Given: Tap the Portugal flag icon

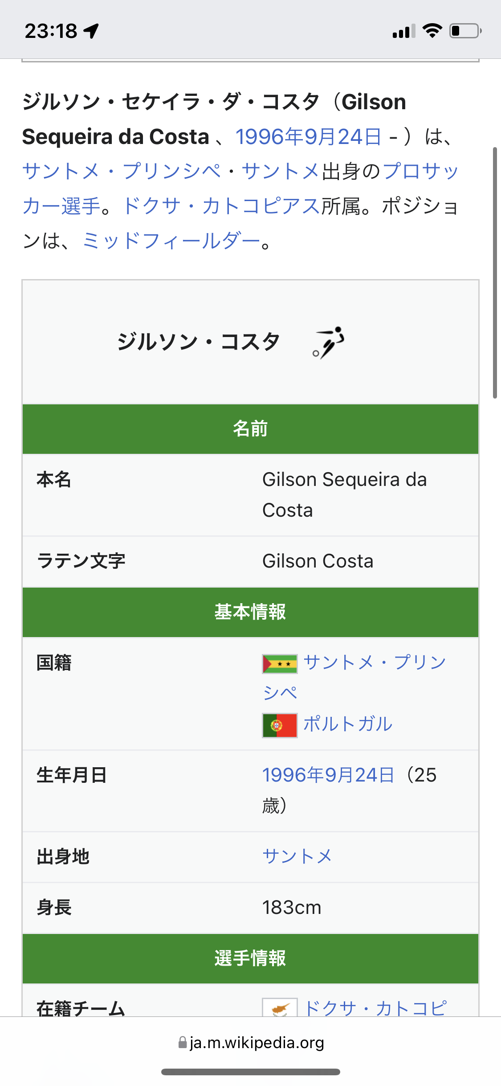Looking at the screenshot, I should click(x=280, y=725).
